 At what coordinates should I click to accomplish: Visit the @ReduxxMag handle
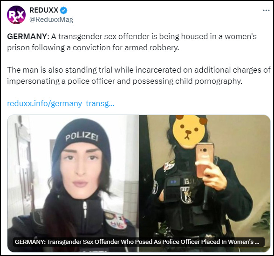click(x=51, y=20)
